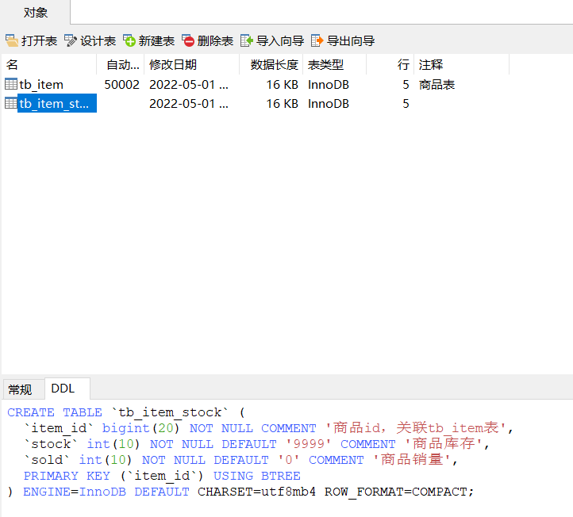This screenshot has height=517, width=573.
Task: Click CHARSET=utf8mb4 in the DDL
Action: point(256,492)
